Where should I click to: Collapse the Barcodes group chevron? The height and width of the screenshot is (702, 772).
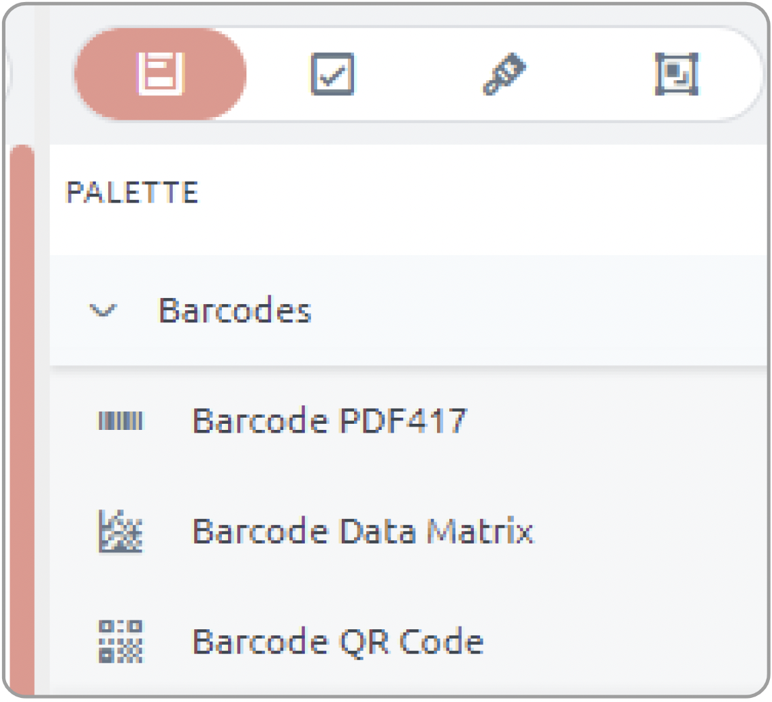coord(103,310)
